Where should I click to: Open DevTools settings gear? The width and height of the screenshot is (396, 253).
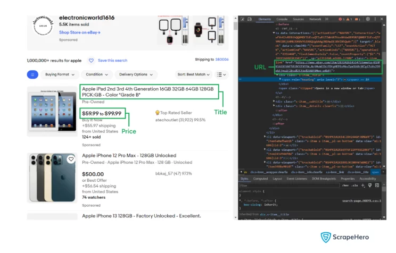coord(368,19)
